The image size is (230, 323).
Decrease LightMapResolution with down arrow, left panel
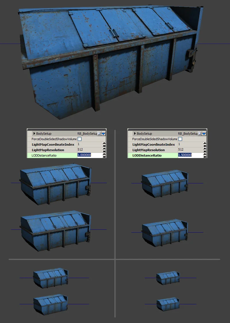click(104, 151)
